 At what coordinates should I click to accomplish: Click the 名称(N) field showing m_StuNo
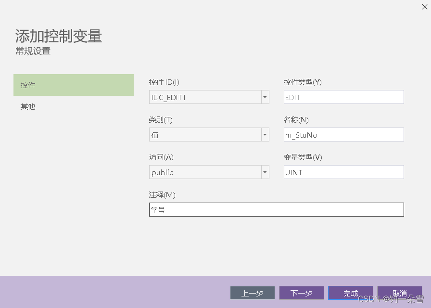point(343,134)
